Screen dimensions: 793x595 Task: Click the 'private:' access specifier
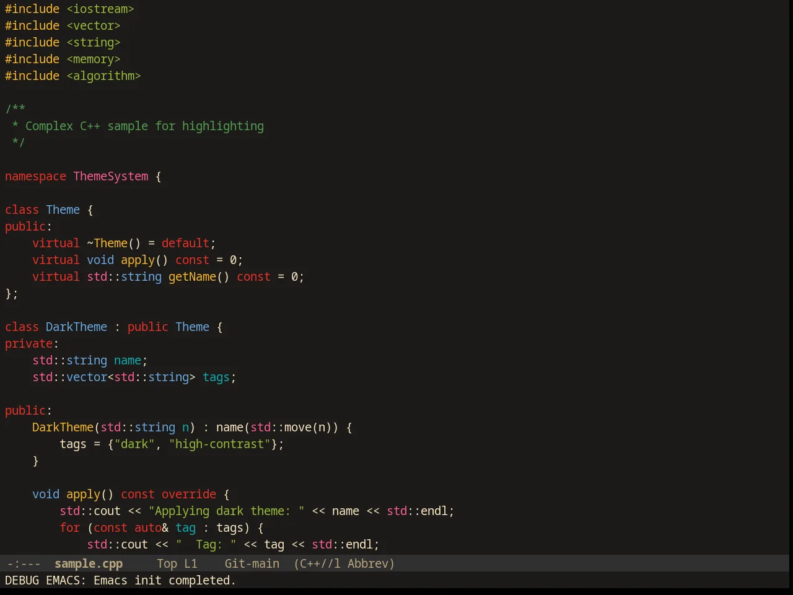coord(32,344)
